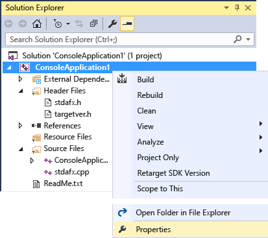Click the targetver.h header file icon
This screenshot has width=268, height=238.
48,114
